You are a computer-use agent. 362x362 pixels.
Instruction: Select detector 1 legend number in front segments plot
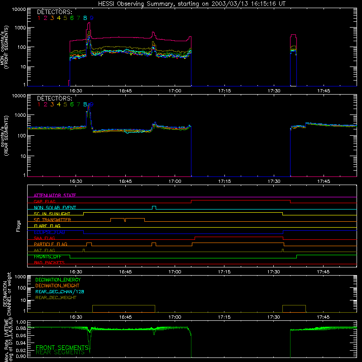coord(39,18)
